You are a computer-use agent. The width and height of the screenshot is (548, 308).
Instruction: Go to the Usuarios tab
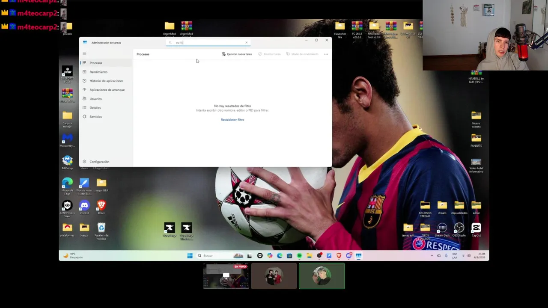(x=106, y=99)
